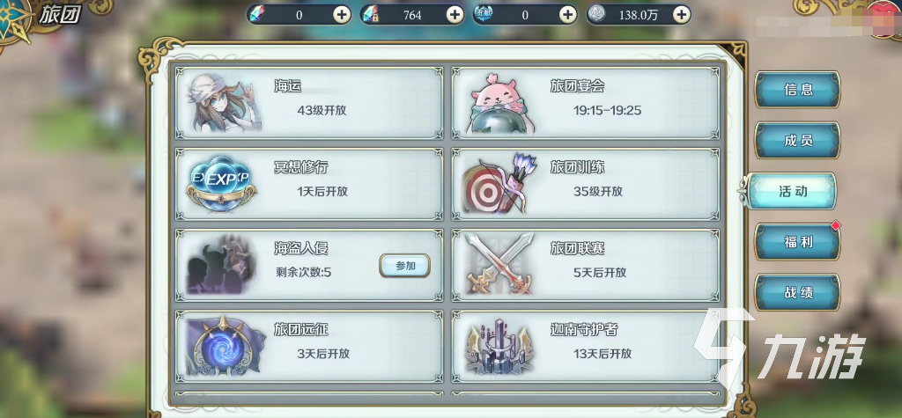Join the 海盗入侵 event via 参加
The width and height of the screenshot is (902, 418).
pos(404,266)
